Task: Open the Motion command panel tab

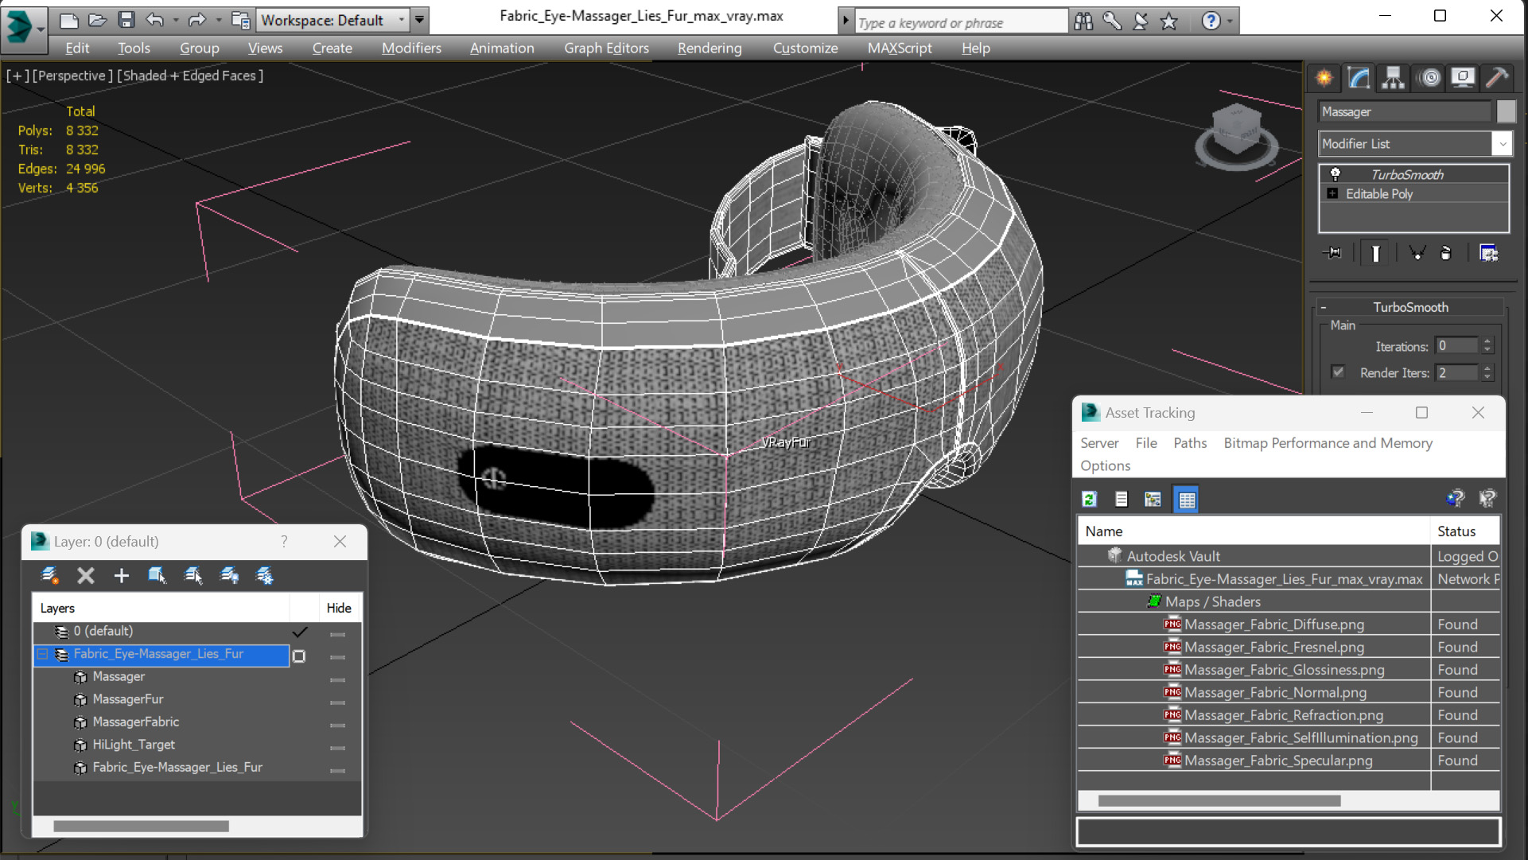Action: coord(1429,77)
